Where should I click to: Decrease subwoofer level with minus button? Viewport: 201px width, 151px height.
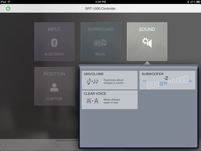144,81
